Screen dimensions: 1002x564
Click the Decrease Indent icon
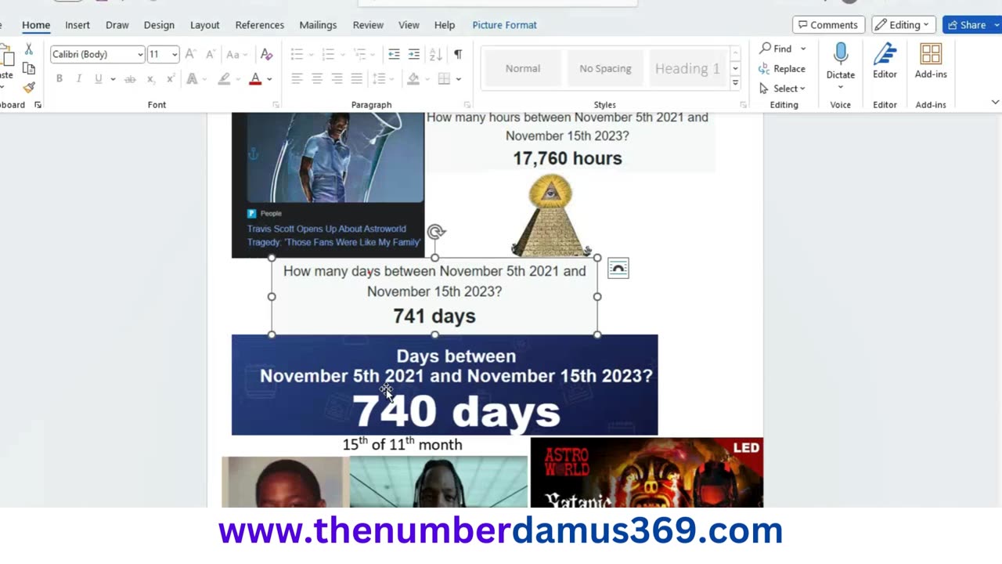tap(394, 54)
